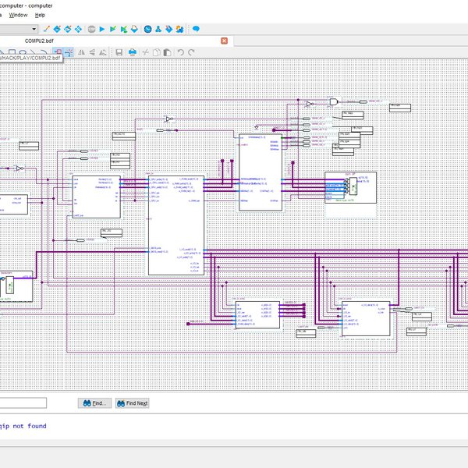Open the Window menu
This screenshot has height=468, width=468.
pyautogui.click(x=18, y=15)
